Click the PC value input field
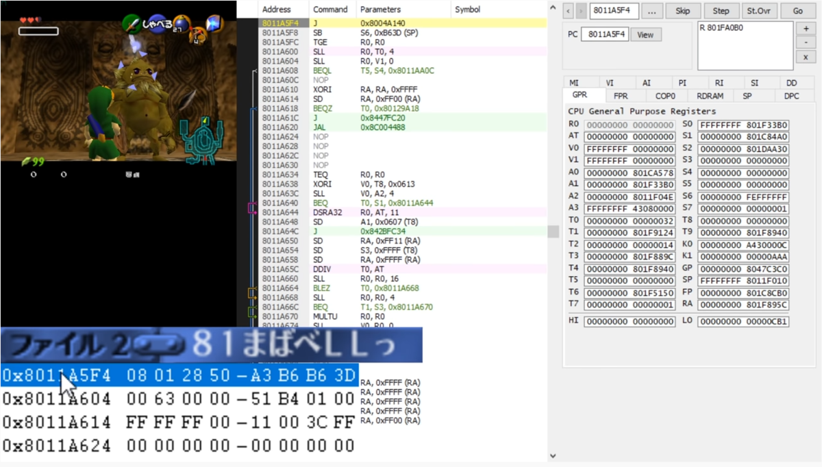The height and width of the screenshot is (467, 822). click(605, 34)
